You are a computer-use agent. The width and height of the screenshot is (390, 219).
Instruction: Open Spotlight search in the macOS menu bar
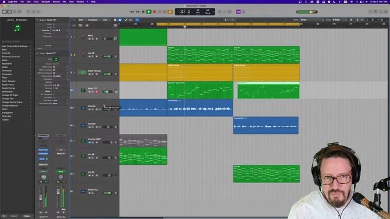click(x=356, y=2)
